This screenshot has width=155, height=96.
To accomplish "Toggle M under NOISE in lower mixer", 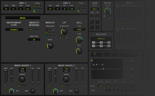I will click(x=133, y=46).
